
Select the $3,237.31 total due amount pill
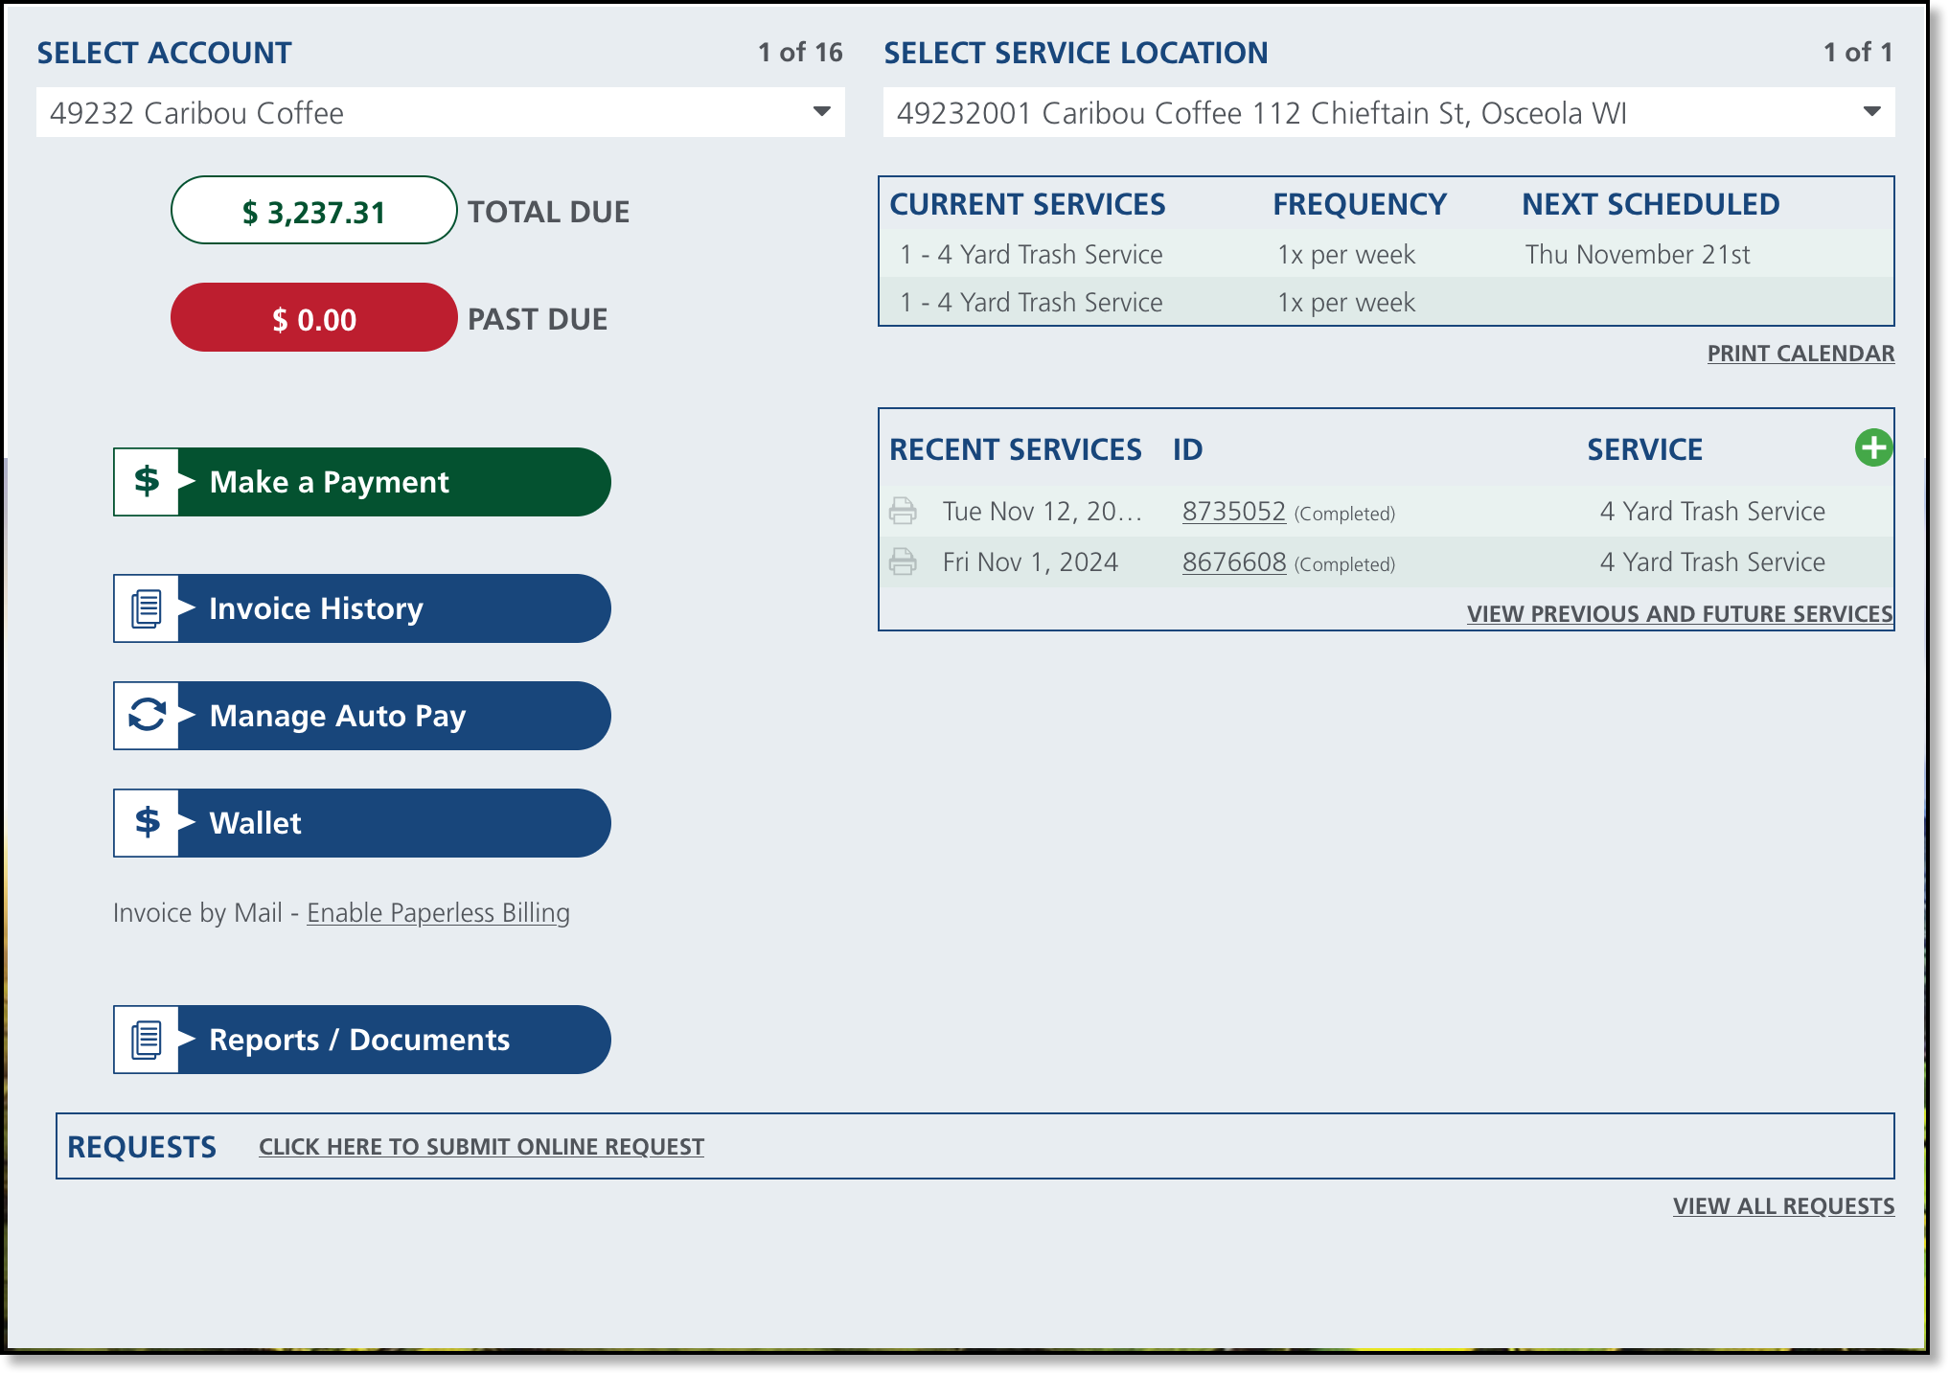tap(313, 211)
